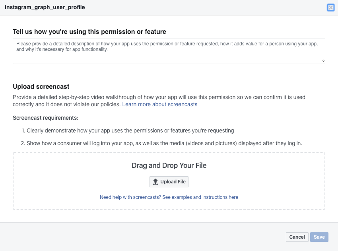The width and height of the screenshot is (338, 251).
Task: Click the Screencast requirements label
Action: (45, 118)
